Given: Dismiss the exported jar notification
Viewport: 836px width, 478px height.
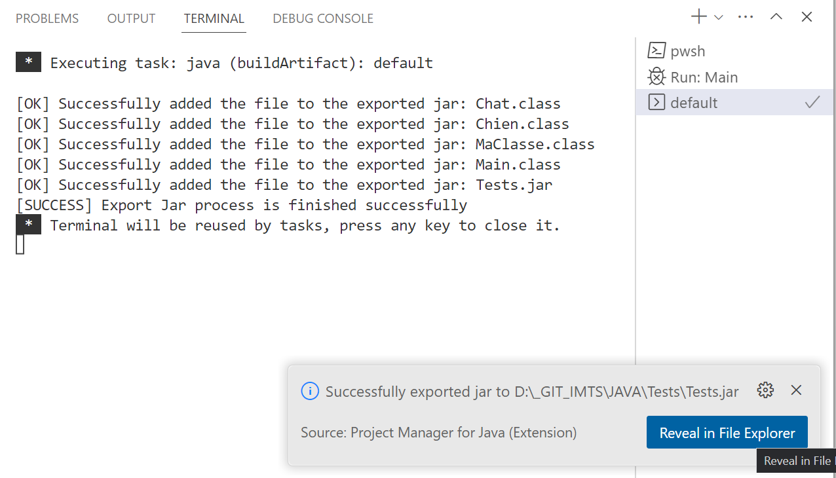Looking at the screenshot, I should click(x=796, y=391).
